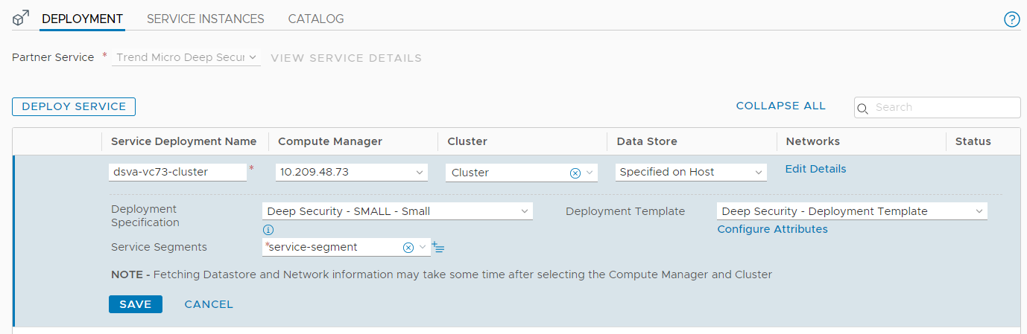
Task: Expand the Compute Manager dropdown
Action: [x=351, y=172]
